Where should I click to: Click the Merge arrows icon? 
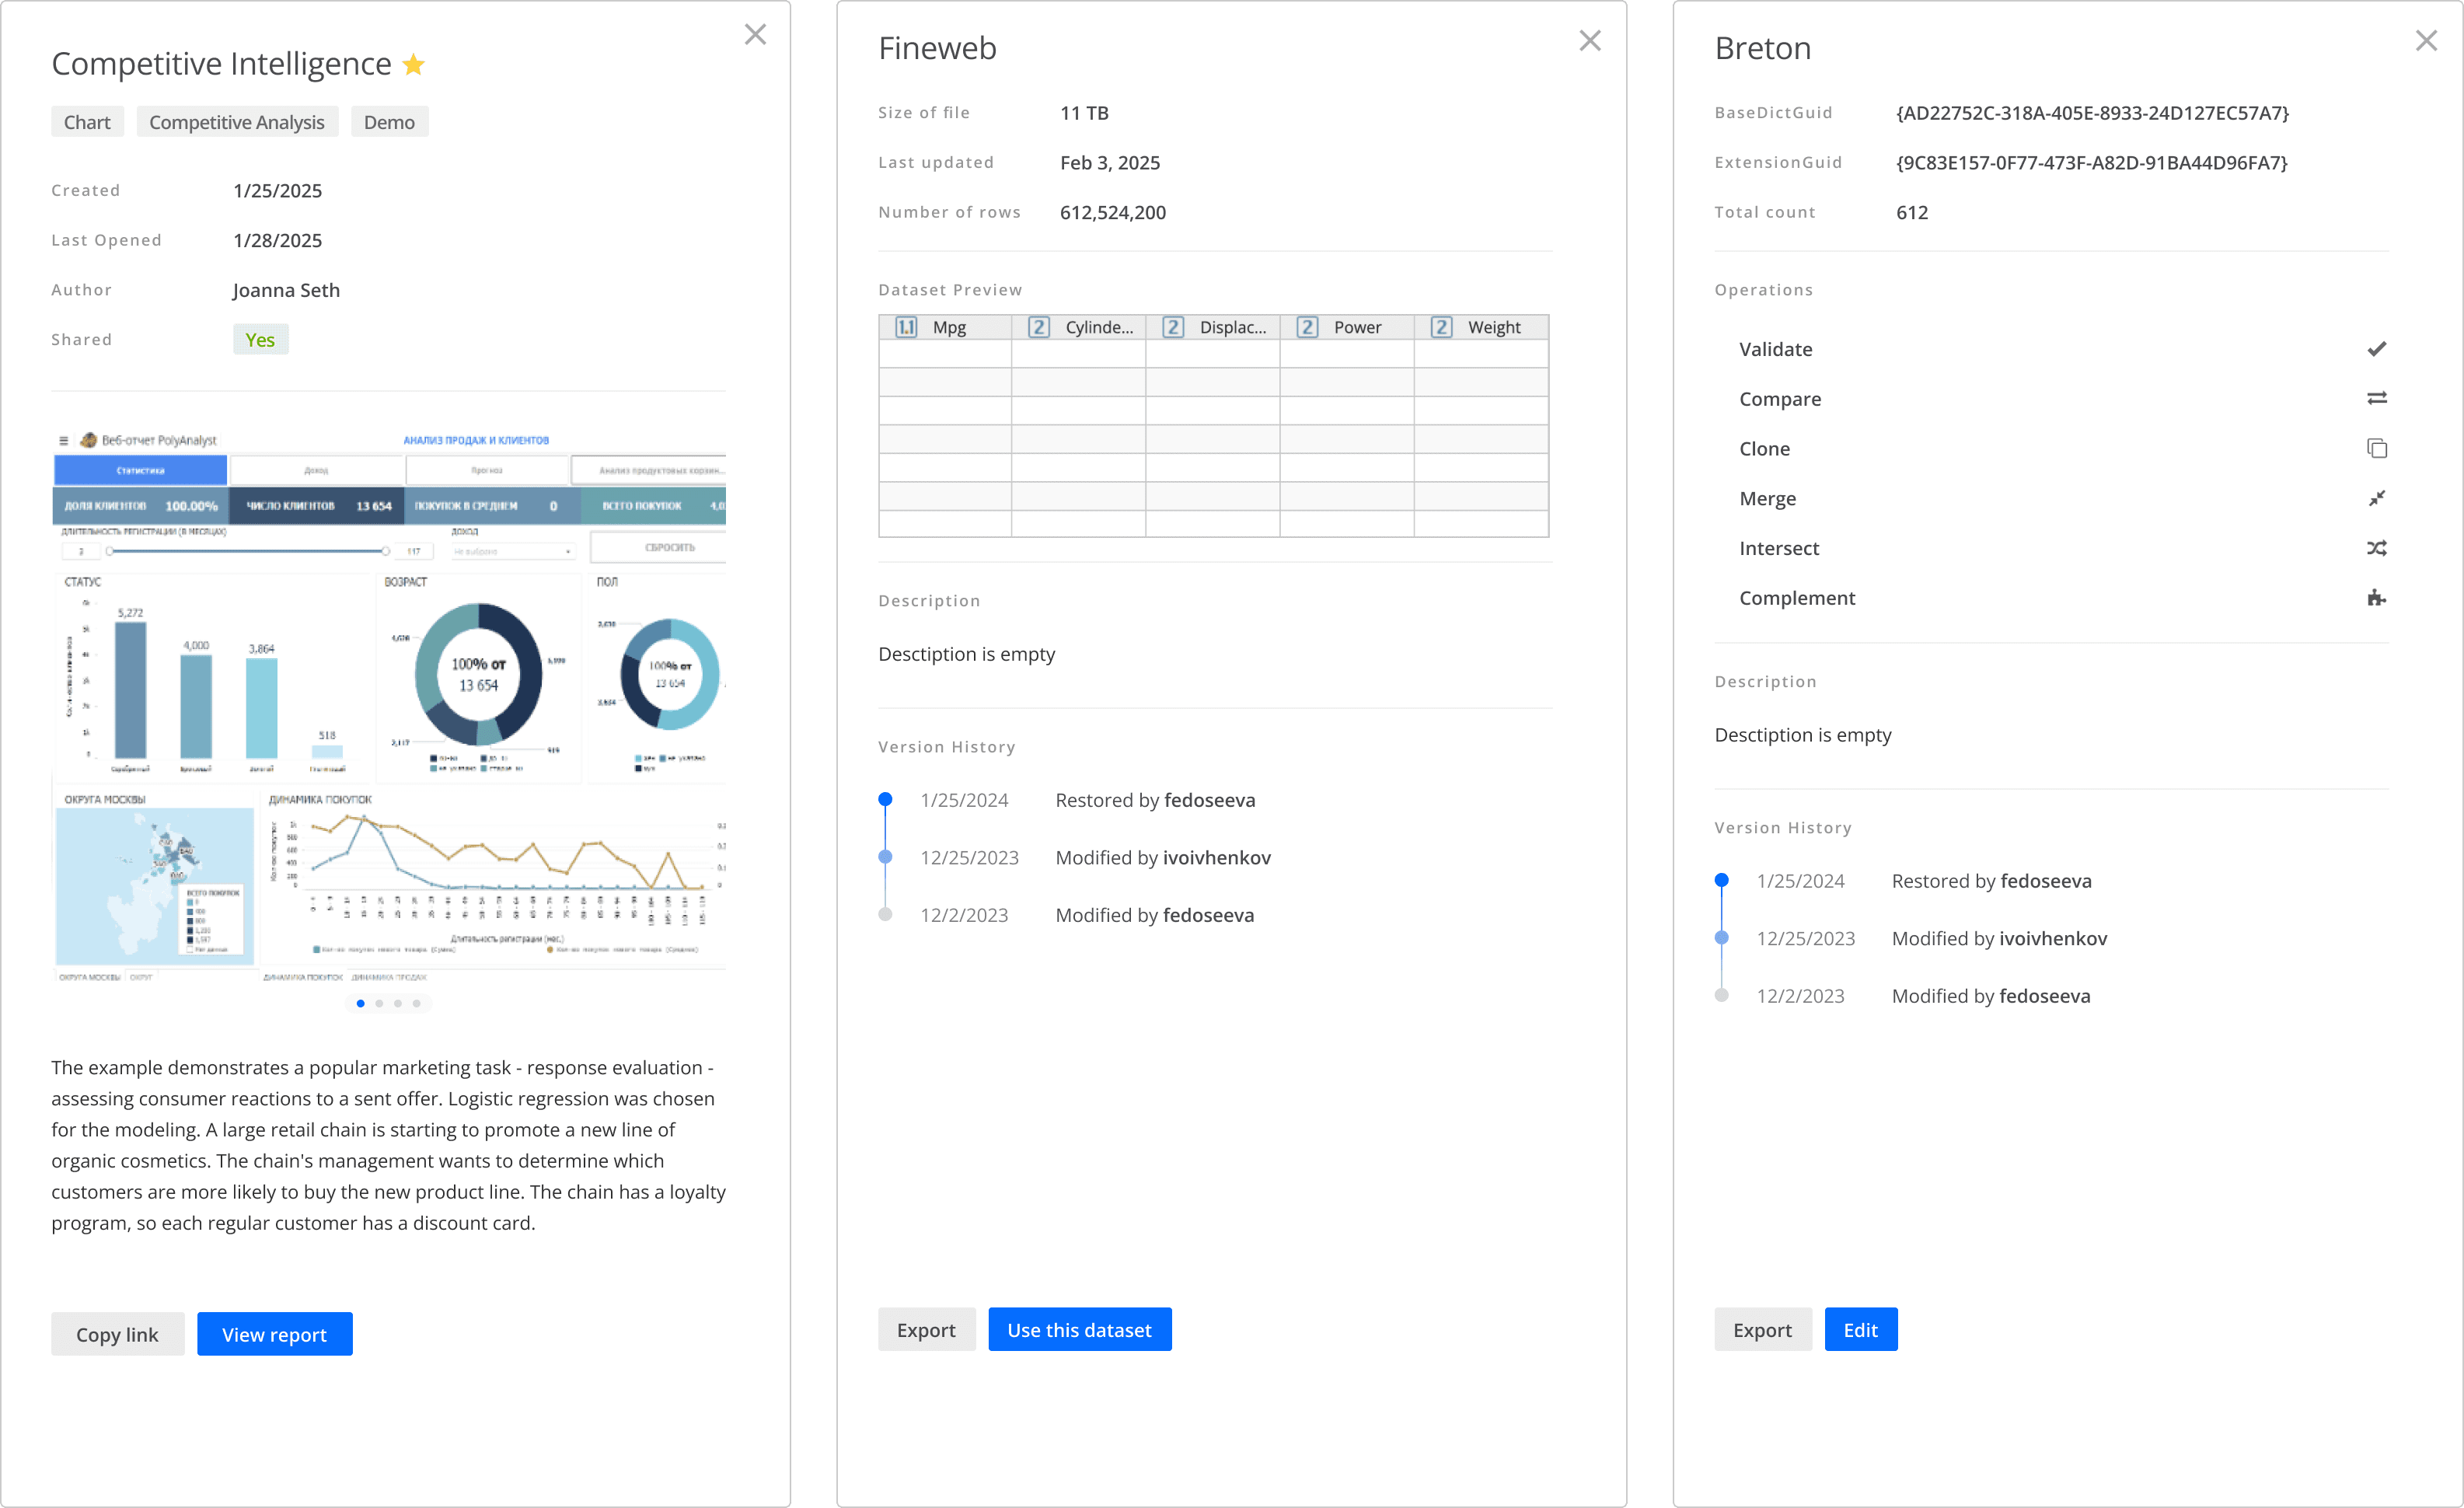click(x=2377, y=498)
